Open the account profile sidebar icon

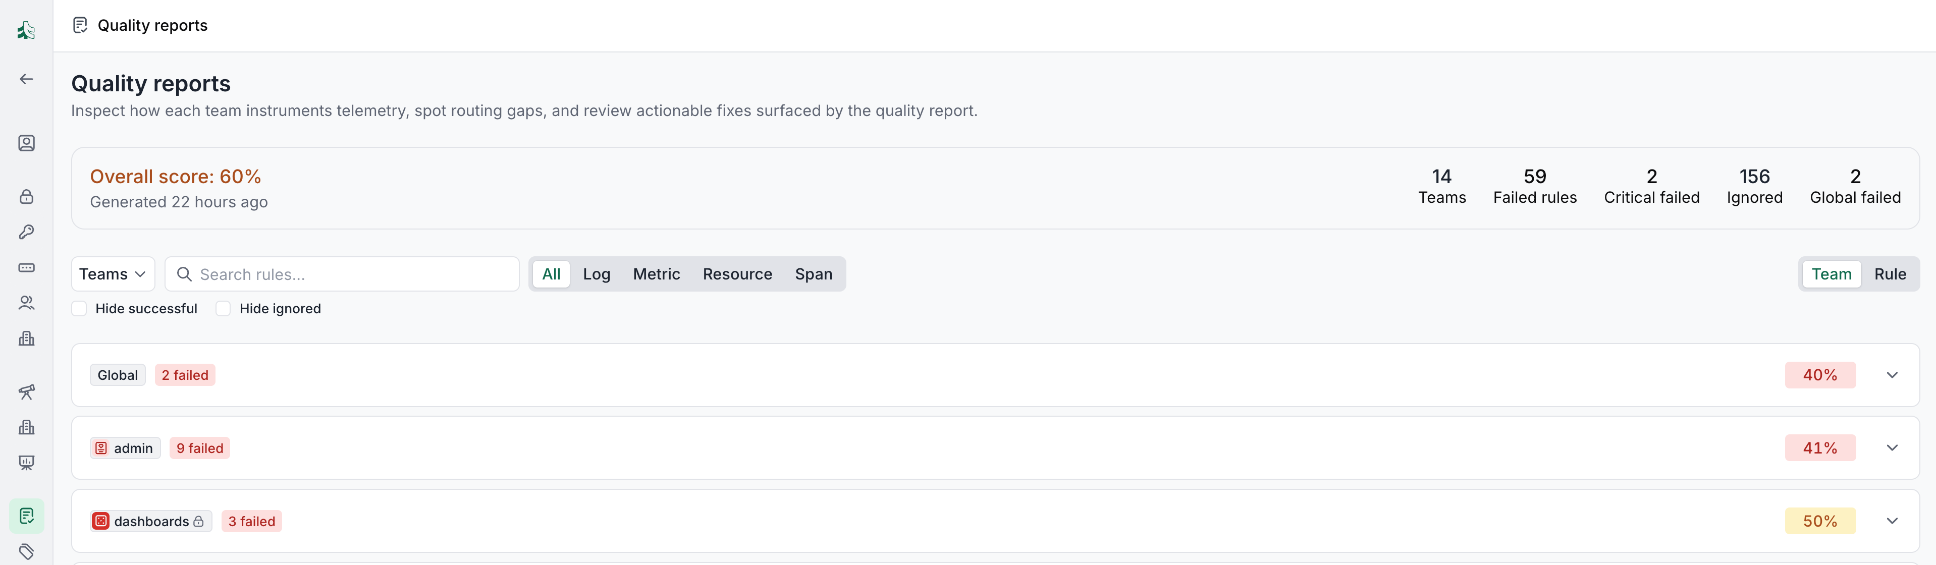[x=26, y=143]
